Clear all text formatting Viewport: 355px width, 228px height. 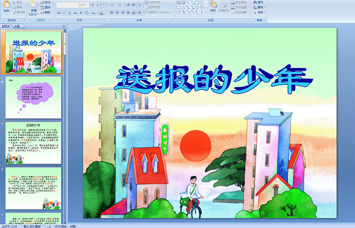pos(104,5)
